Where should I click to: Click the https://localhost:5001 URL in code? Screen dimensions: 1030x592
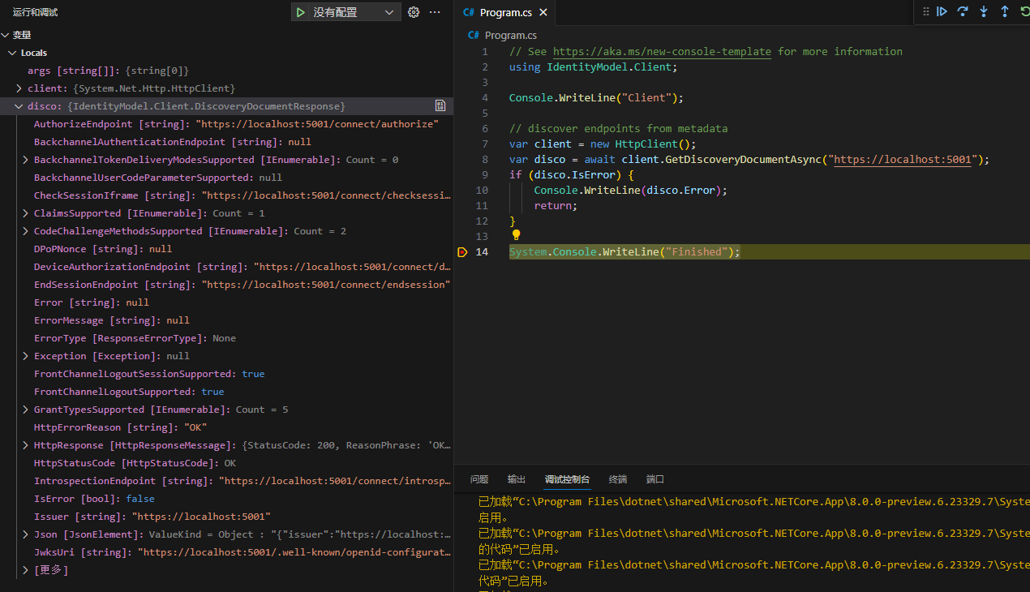point(903,160)
